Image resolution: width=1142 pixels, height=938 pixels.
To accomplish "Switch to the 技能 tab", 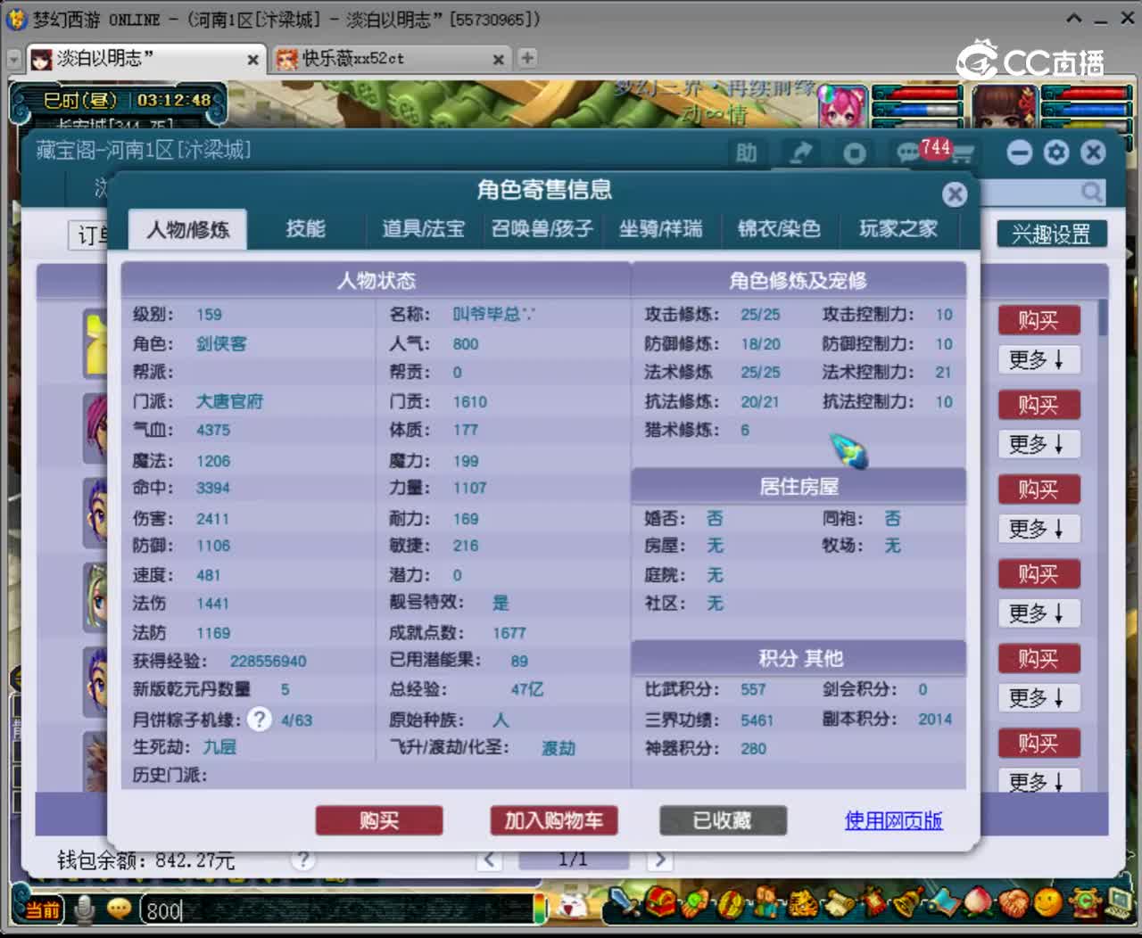I will (x=305, y=229).
